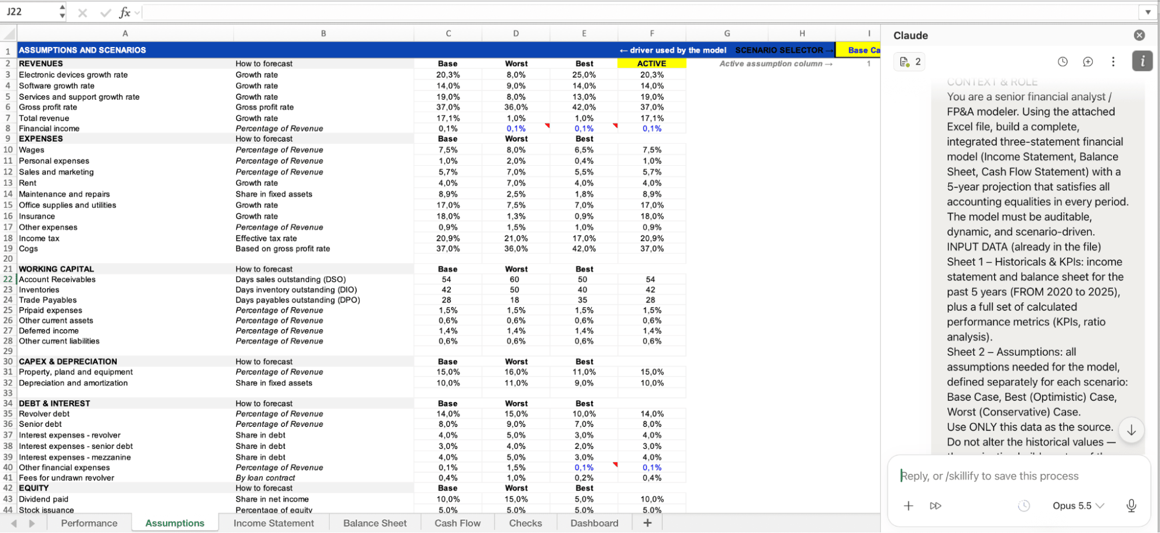The image size is (1160, 533).
Task: Activate microphone voice input
Action: tap(1131, 506)
